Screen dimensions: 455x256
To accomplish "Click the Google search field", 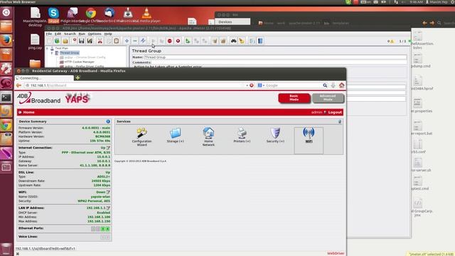I will click(x=293, y=85).
